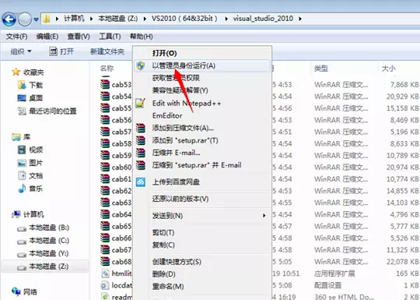Viewport: 420px width, 300px height.
Task: Click the 文档 library icon
Action: (x=22, y=175)
